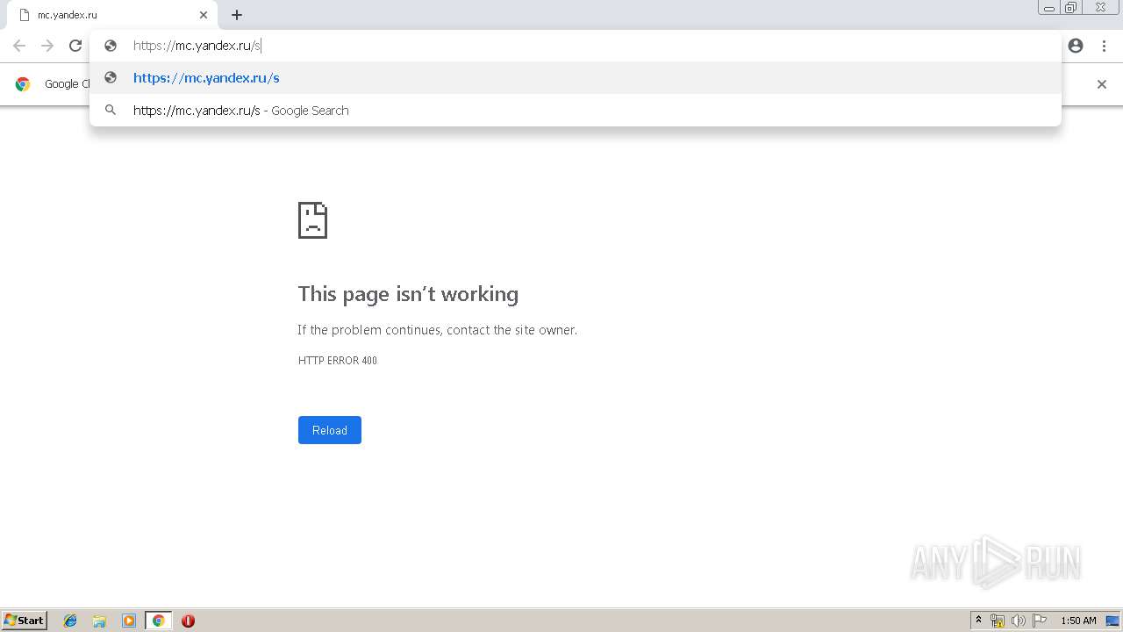Switch to Chrome taskbar button
The height and width of the screenshot is (632, 1123).
[x=158, y=621]
